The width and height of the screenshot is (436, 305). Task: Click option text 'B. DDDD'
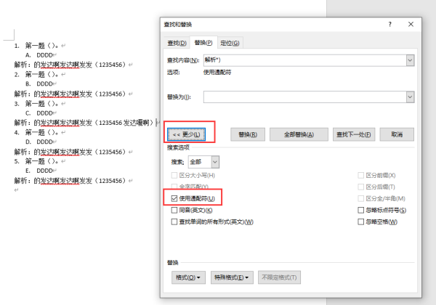point(41,84)
